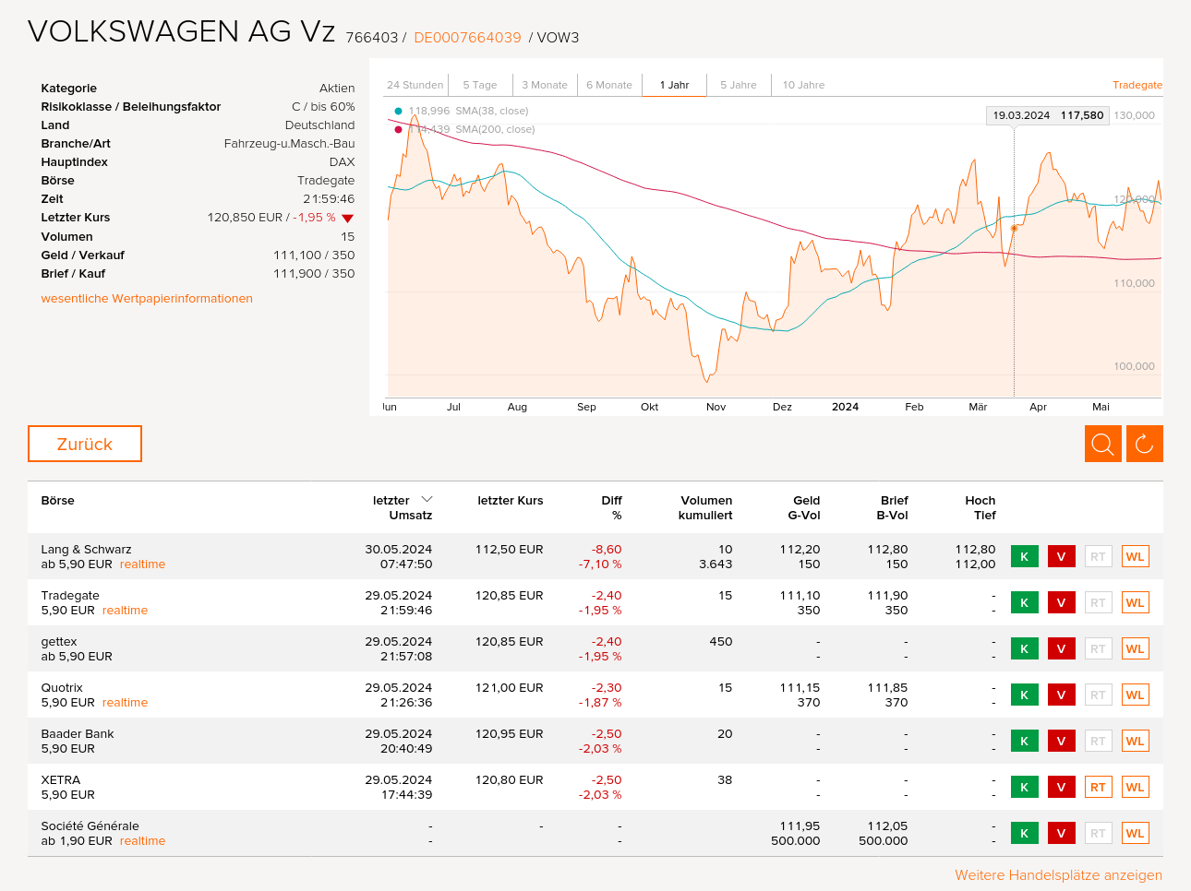Click the green K buy icon for Lang & Schwarz
Image resolution: width=1191 pixels, height=891 pixels.
click(x=1024, y=556)
